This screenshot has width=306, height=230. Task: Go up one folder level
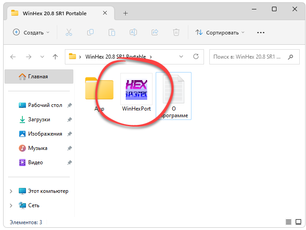point(55,57)
